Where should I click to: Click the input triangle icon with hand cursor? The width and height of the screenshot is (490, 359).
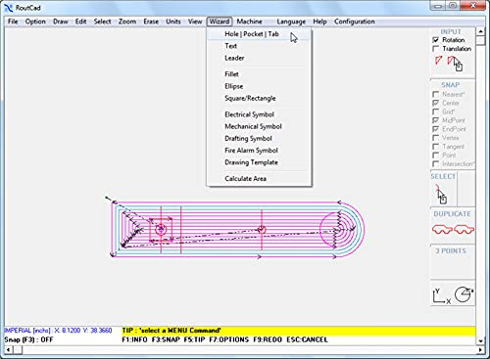(x=455, y=63)
